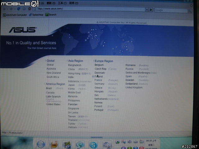This screenshot has height=149, width=199.
Task: Open the home page via house icon
Action: 30,9
